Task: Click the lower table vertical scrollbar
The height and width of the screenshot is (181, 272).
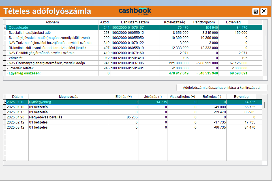Action: click(265, 105)
